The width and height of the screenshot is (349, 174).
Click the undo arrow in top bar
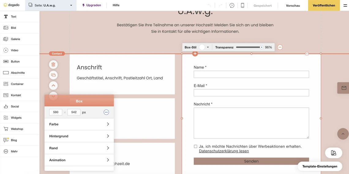click(x=209, y=5)
